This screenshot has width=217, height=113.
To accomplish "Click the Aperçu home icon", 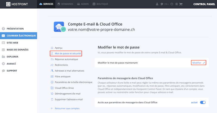I will [52, 48].
